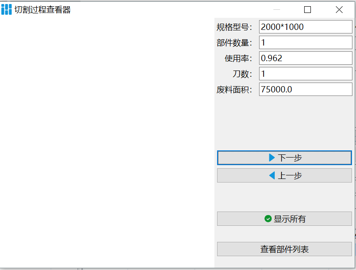
Task: Click the blue left-arrow icon on 上一步
Action: point(272,175)
